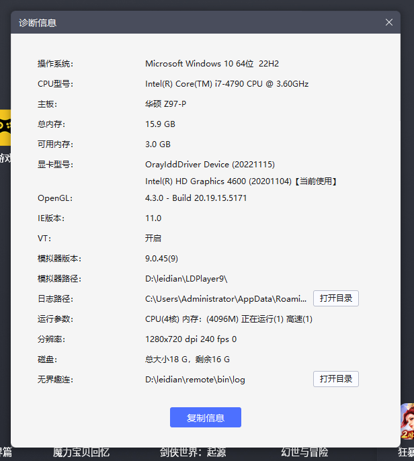Click the 1280x720 dpi 240 resolution value
The width and height of the screenshot is (414, 461).
point(191,339)
